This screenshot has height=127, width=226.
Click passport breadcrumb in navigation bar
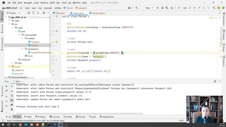[81, 8]
